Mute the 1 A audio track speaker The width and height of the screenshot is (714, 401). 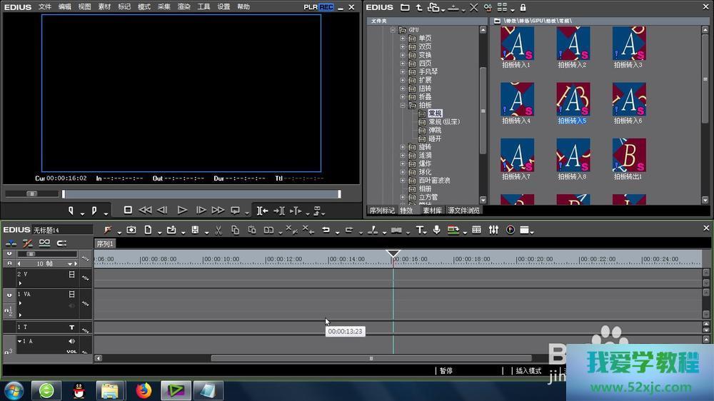pos(71,341)
